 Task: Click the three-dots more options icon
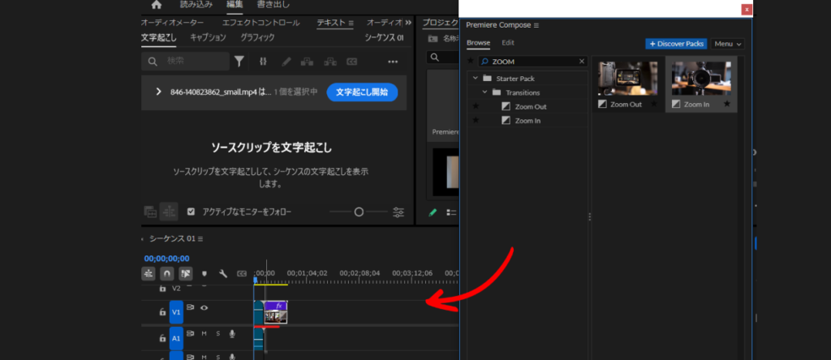[393, 62]
